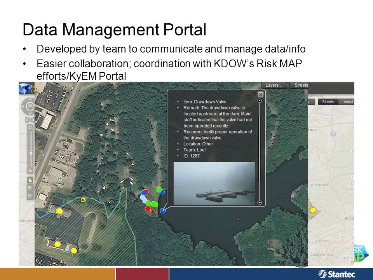Switch basemap to Aerial
Viewport: 373px width, 280px height.
348,101
